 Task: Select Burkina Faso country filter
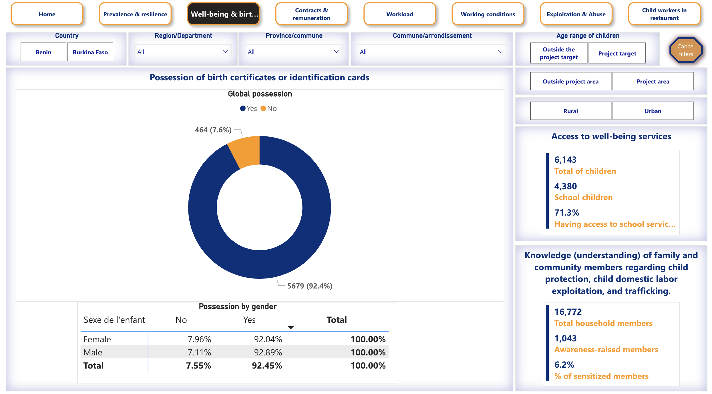(x=90, y=52)
